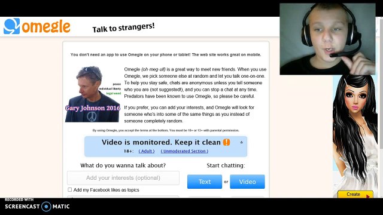Click the avatar character advertisement
383x215 pixels.
tap(355, 136)
